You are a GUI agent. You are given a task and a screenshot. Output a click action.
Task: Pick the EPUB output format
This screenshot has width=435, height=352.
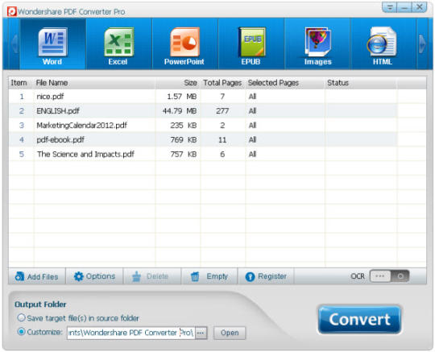click(x=251, y=43)
